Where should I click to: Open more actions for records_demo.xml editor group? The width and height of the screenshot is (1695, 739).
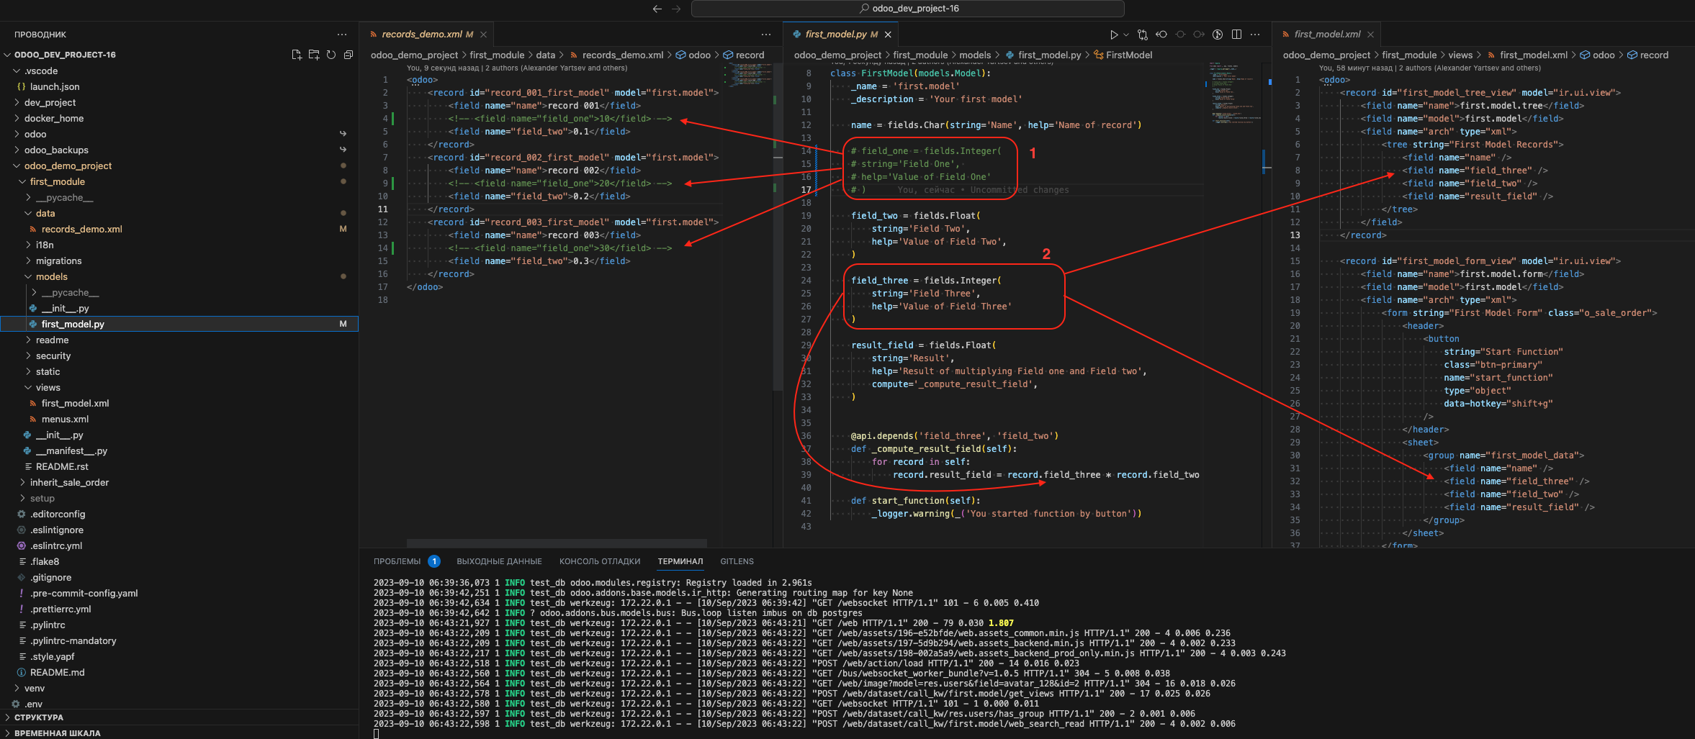[766, 35]
